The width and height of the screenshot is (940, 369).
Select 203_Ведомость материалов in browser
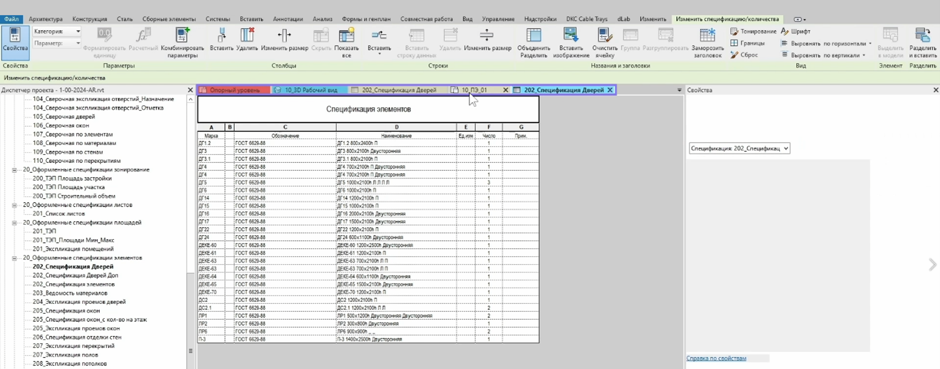[70, 293]
